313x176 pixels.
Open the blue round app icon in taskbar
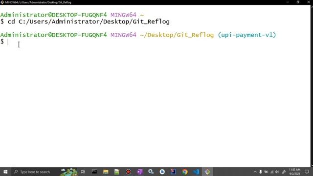click(162, 172)
